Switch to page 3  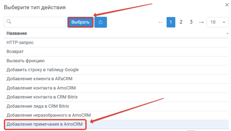pyautogui.click(x=191, y=22)
